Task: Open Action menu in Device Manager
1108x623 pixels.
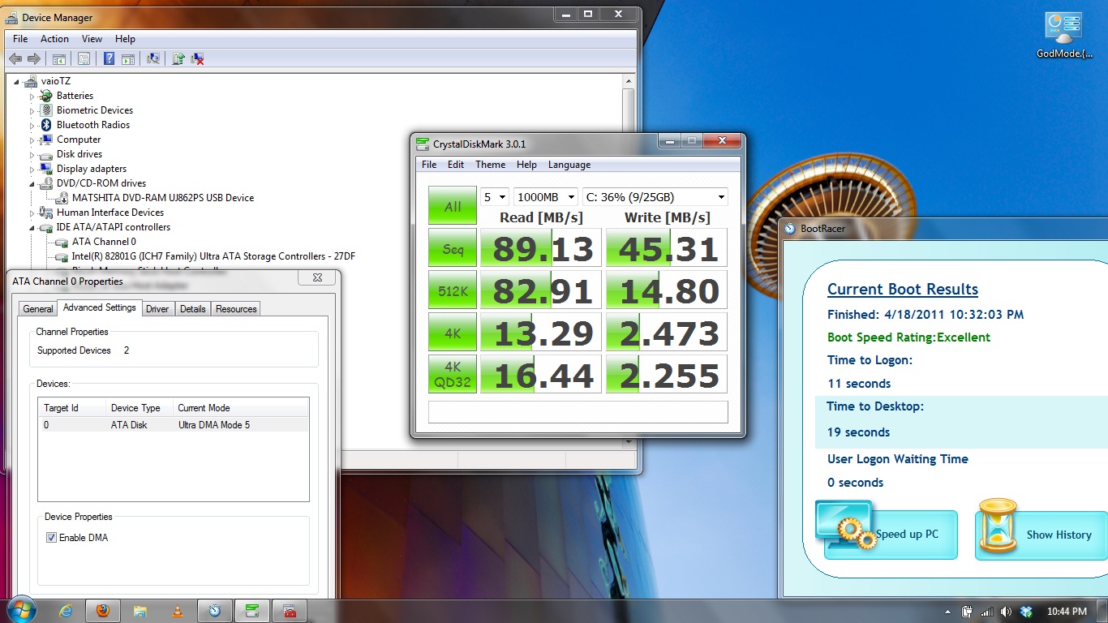Action: click(x=54, y=39)
